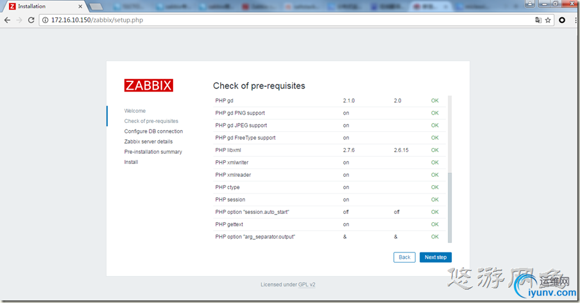The width and height of the screenshot is (580, 303).
Task: Click the PHP libxml row label
Action: (228, 150)
